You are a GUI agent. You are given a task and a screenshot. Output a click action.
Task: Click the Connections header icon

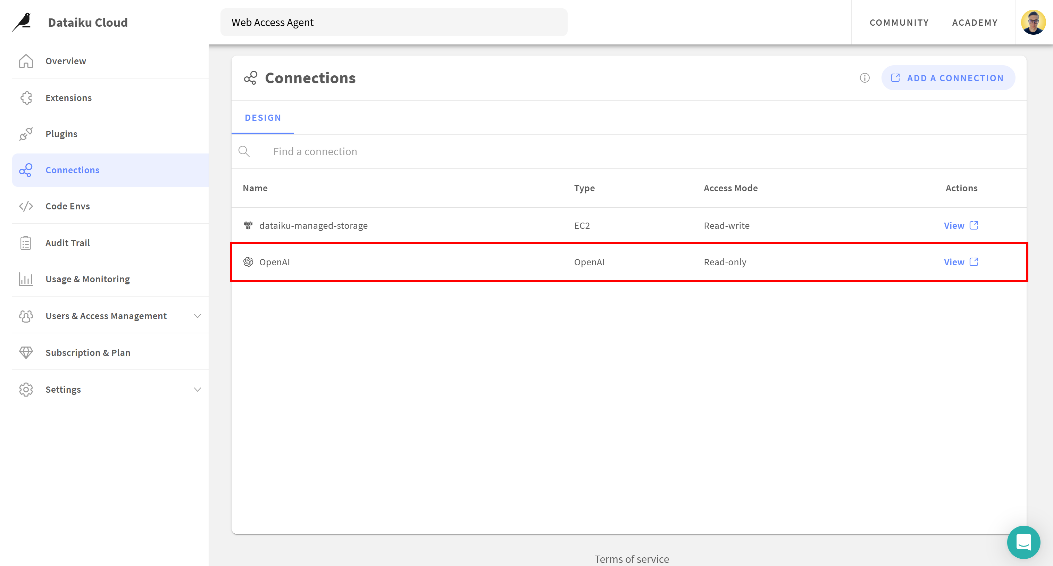pos(251,78)
